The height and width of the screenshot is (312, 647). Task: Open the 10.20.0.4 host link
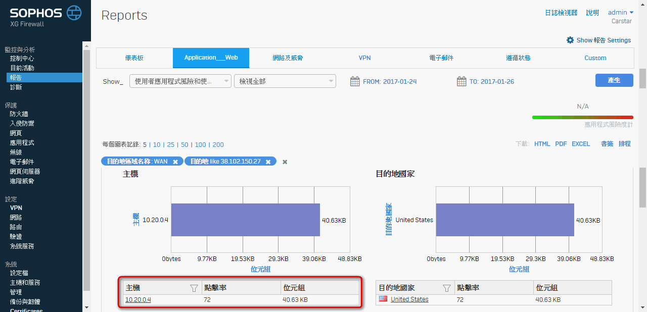(x=138, y=299)
